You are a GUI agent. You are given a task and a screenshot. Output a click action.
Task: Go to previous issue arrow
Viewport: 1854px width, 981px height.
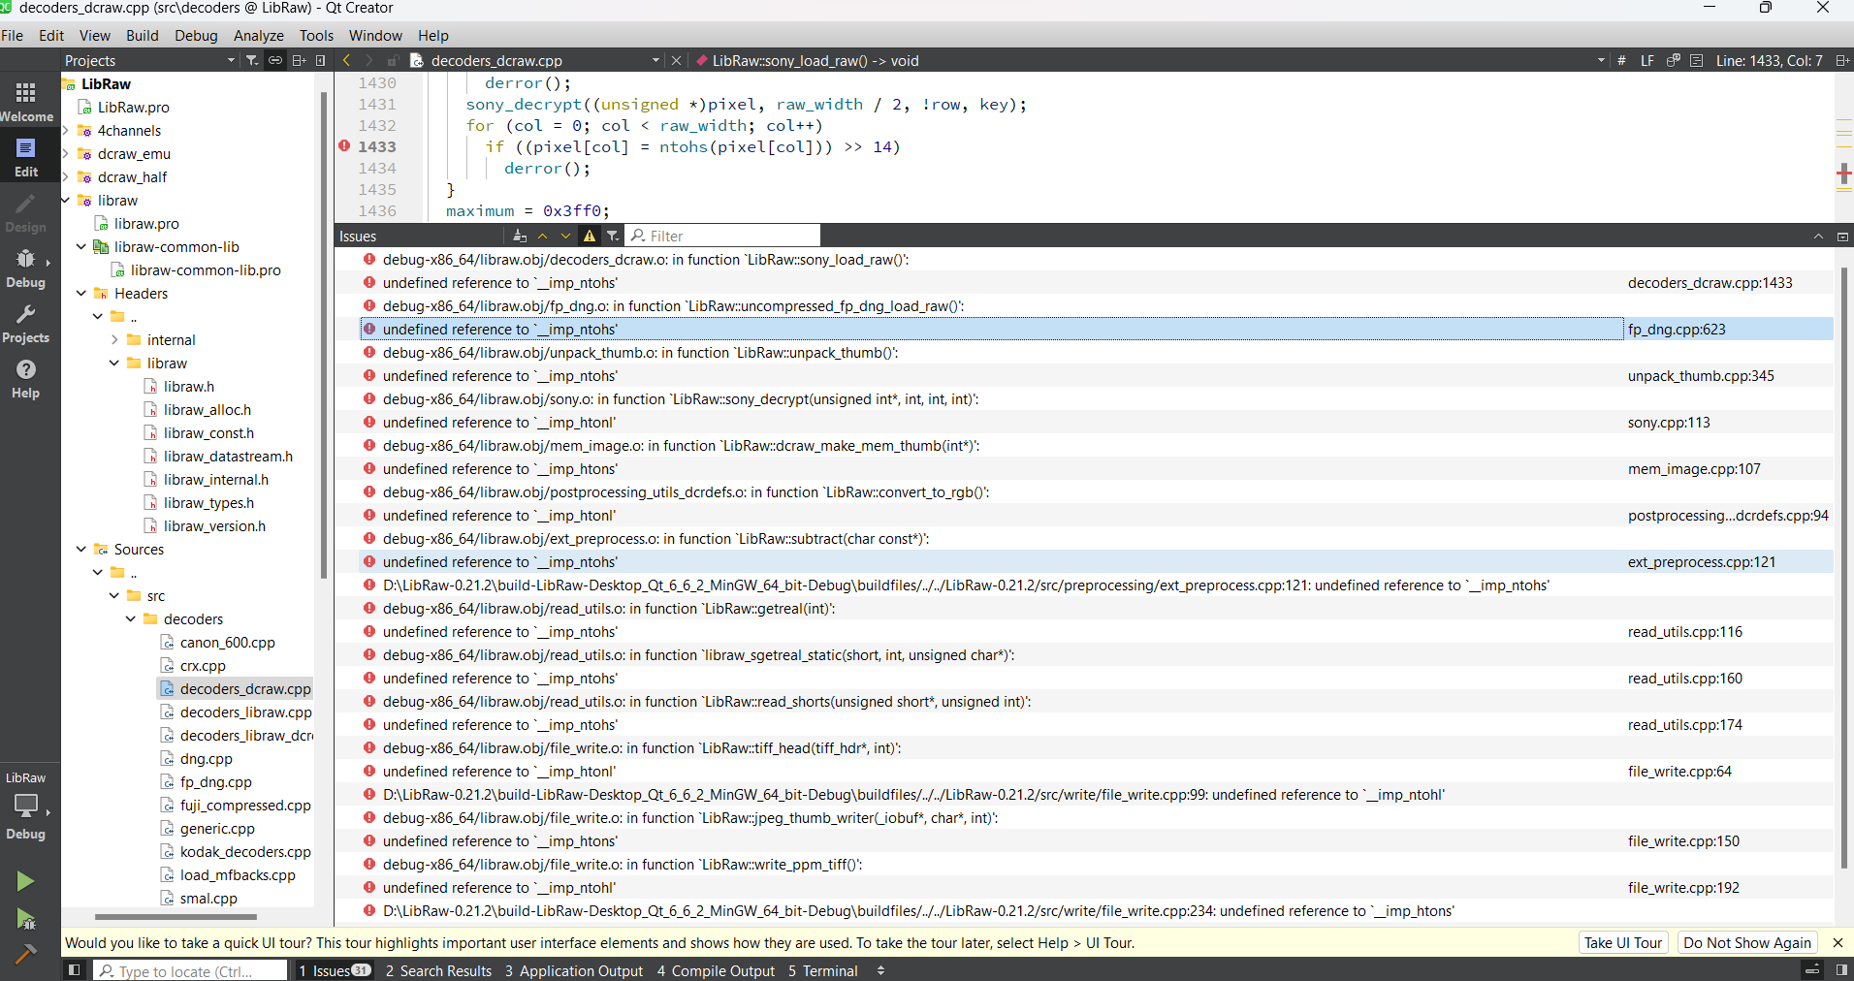tap(543, 236)
